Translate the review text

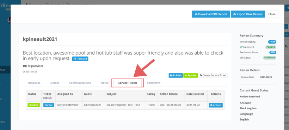click(80, 59)
